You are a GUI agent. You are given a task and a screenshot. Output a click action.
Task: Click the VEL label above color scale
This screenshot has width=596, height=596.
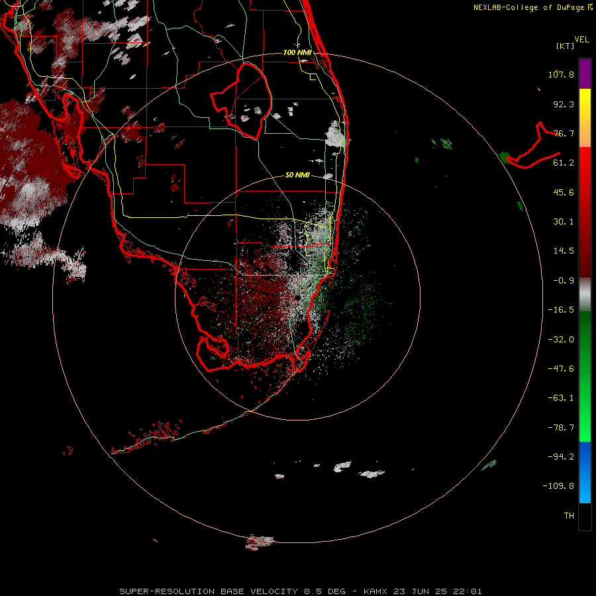click(582, 40)
